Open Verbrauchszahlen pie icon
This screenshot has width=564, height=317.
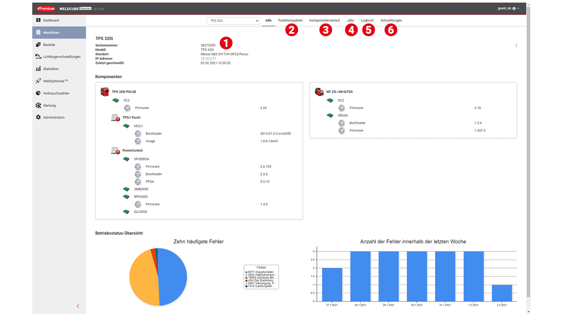pos(38,93)
